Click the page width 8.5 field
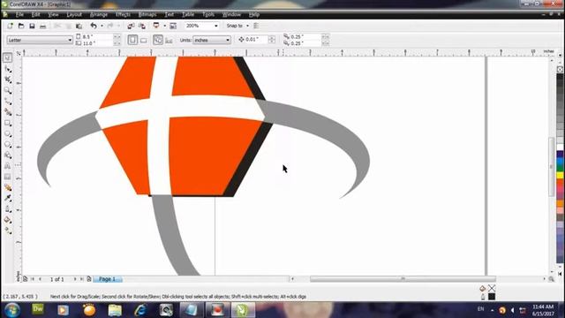 click(x=97, y=37)
